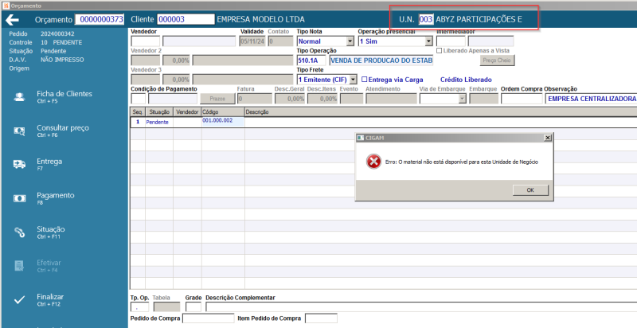Close the CIGAM error dialog
Image resolution: width=637 pixels, height=328 pixels.
[x=548, y=138]
